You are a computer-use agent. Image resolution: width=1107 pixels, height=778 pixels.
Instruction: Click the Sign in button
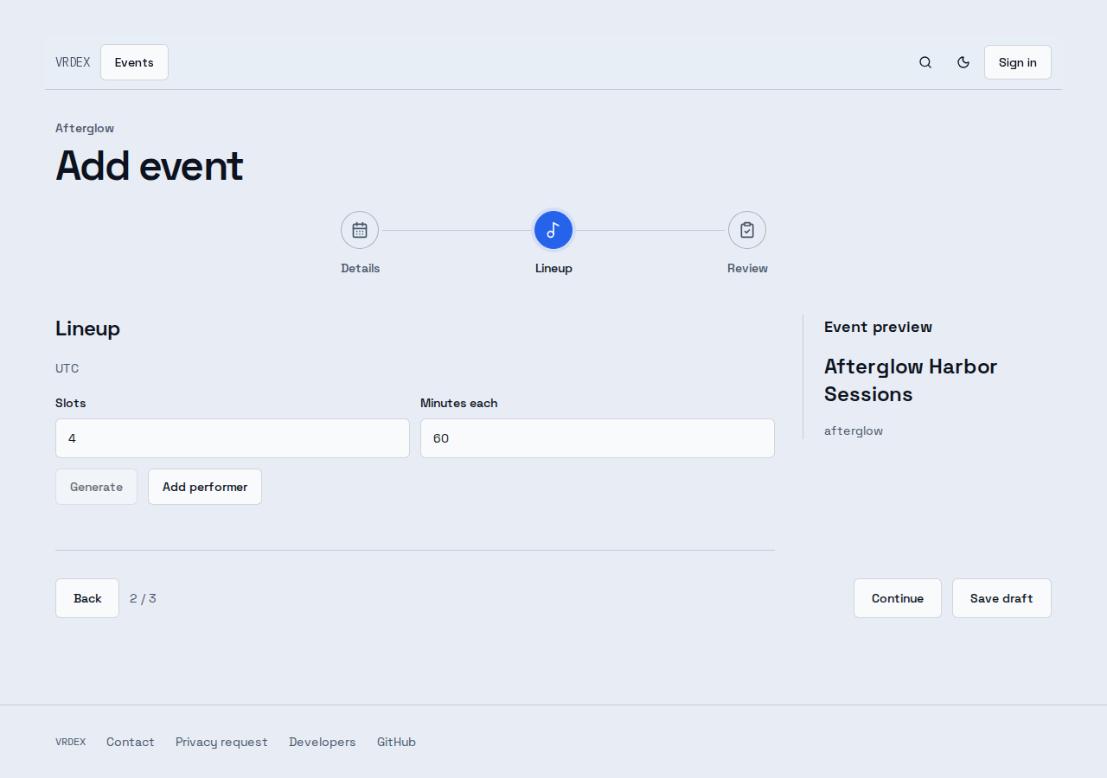(1018, 62)
